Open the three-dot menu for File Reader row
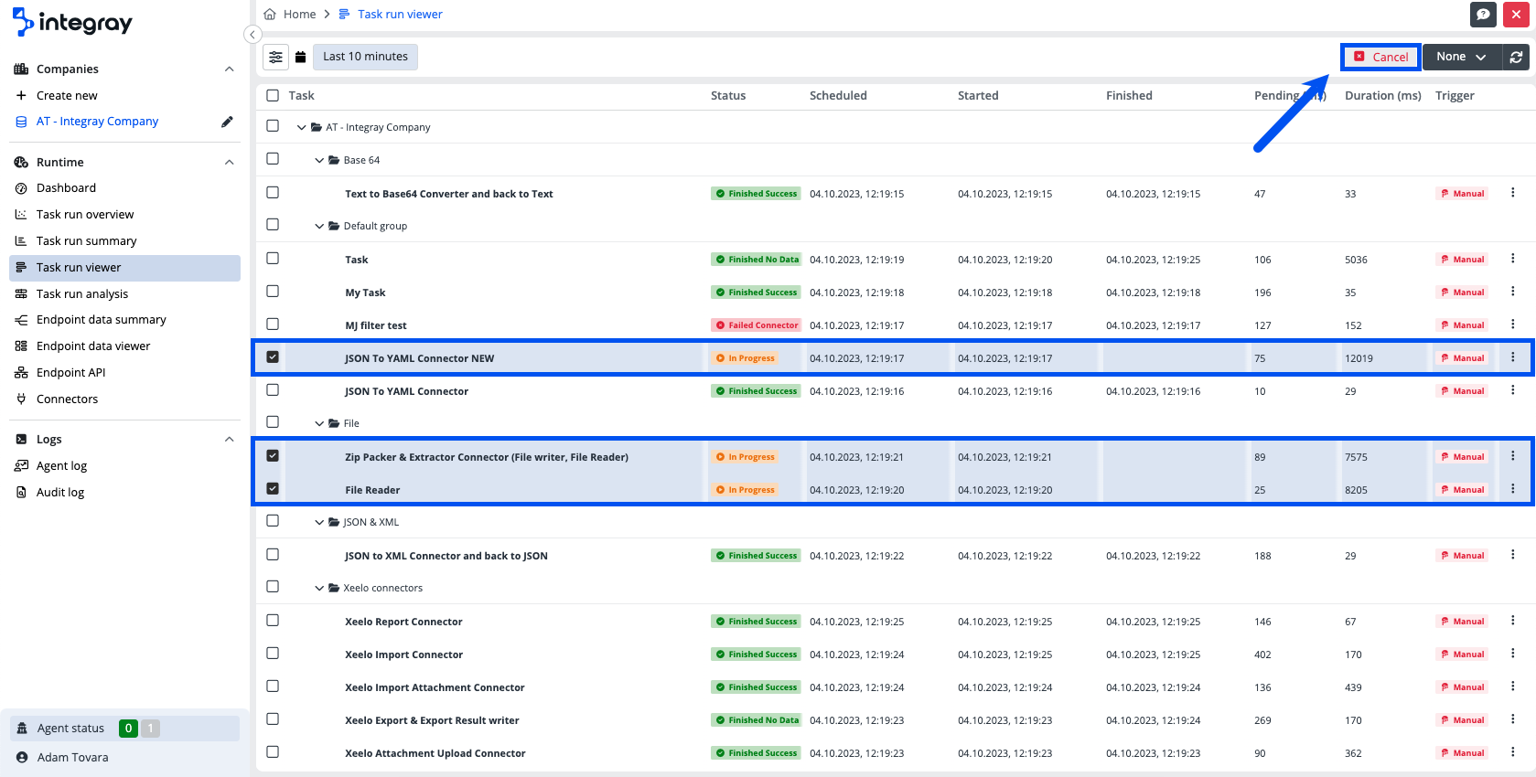Viewport: 1536px width, 777px height. (1512, 489)
